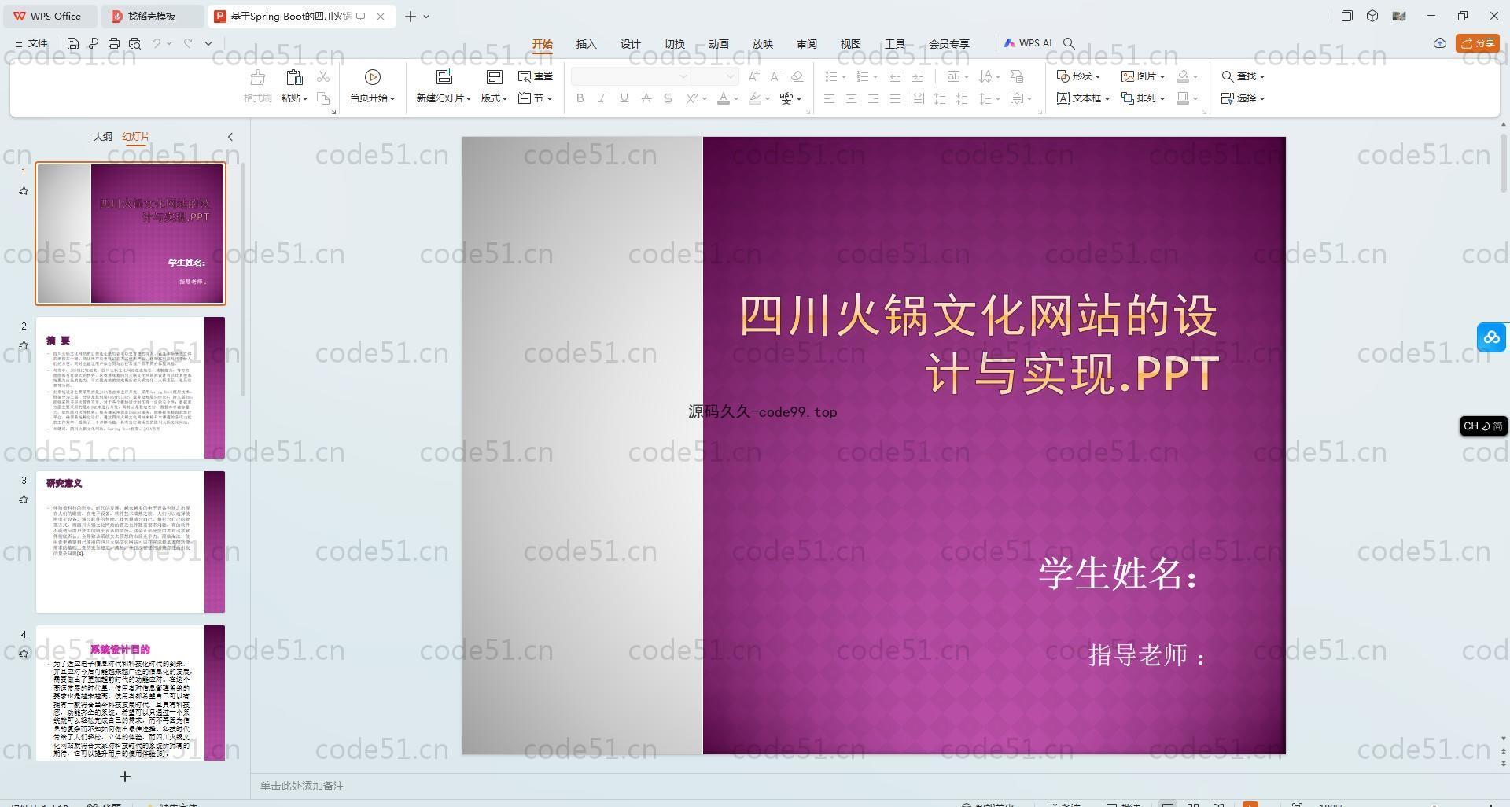Screen dimensions: 1510x807
Task: Toggle italic formatting
Action: click(x=602, y=98)
